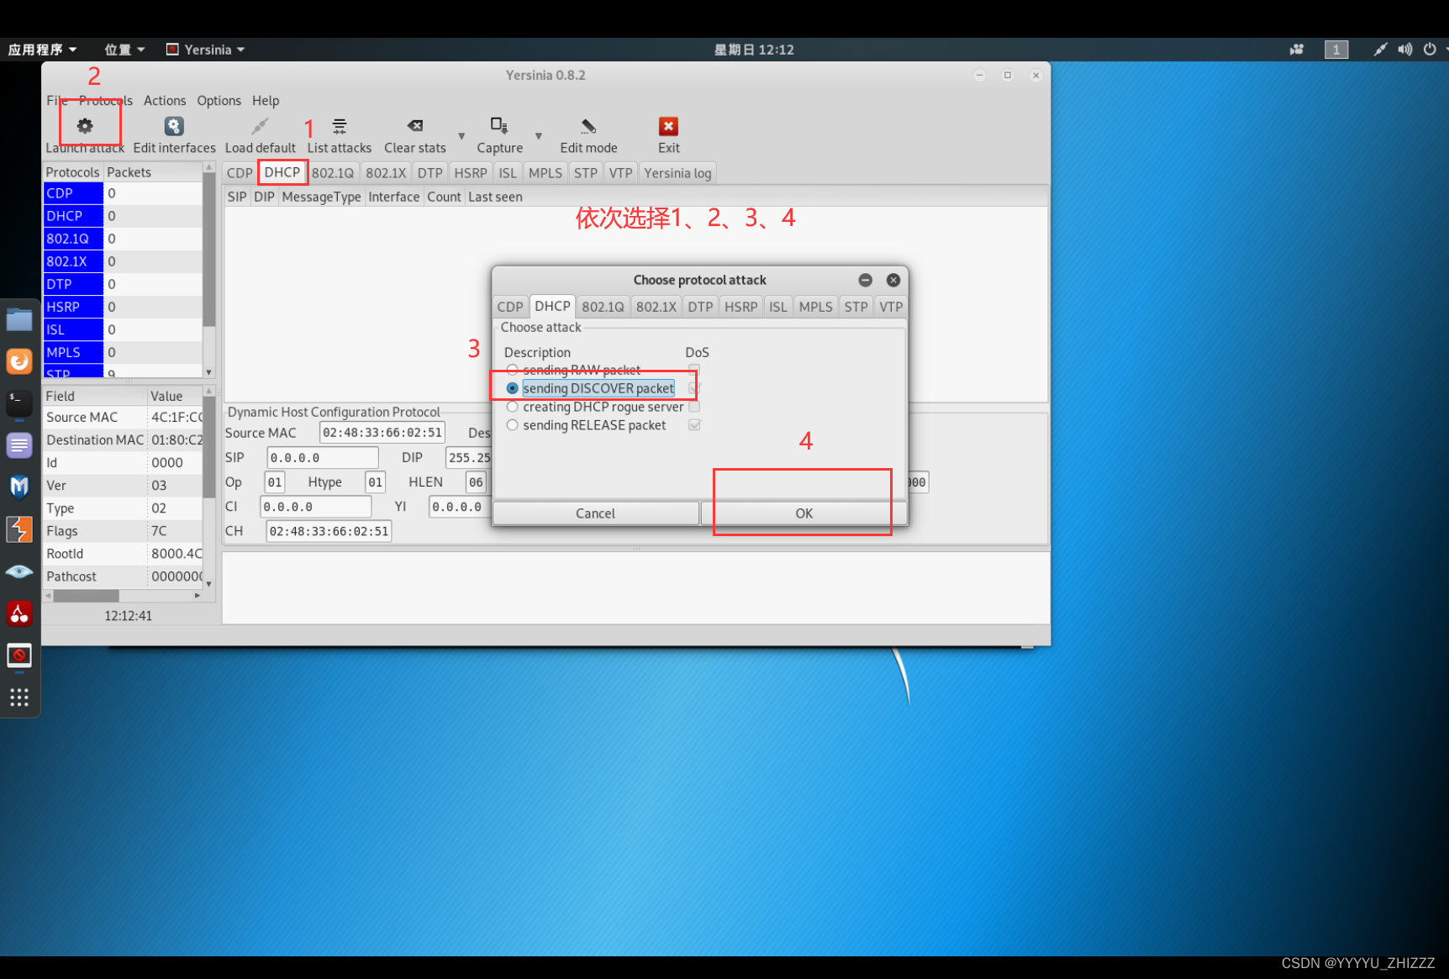Image resolution: width=1449 pixels, height=979 pixels.
Task: Click the red Exit icon
Action: tap(668, 126)
